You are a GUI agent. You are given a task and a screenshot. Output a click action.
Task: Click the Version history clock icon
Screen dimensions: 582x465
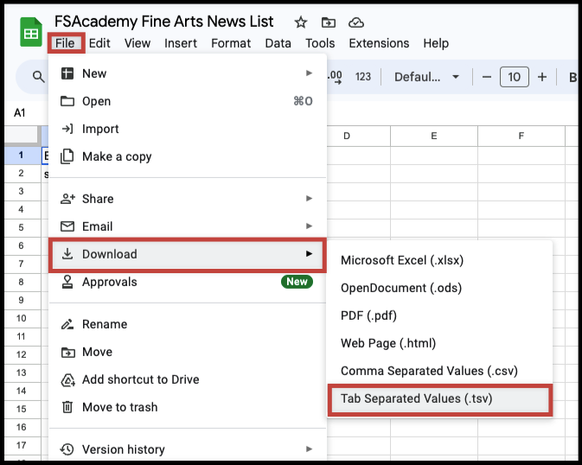point(67,449)
